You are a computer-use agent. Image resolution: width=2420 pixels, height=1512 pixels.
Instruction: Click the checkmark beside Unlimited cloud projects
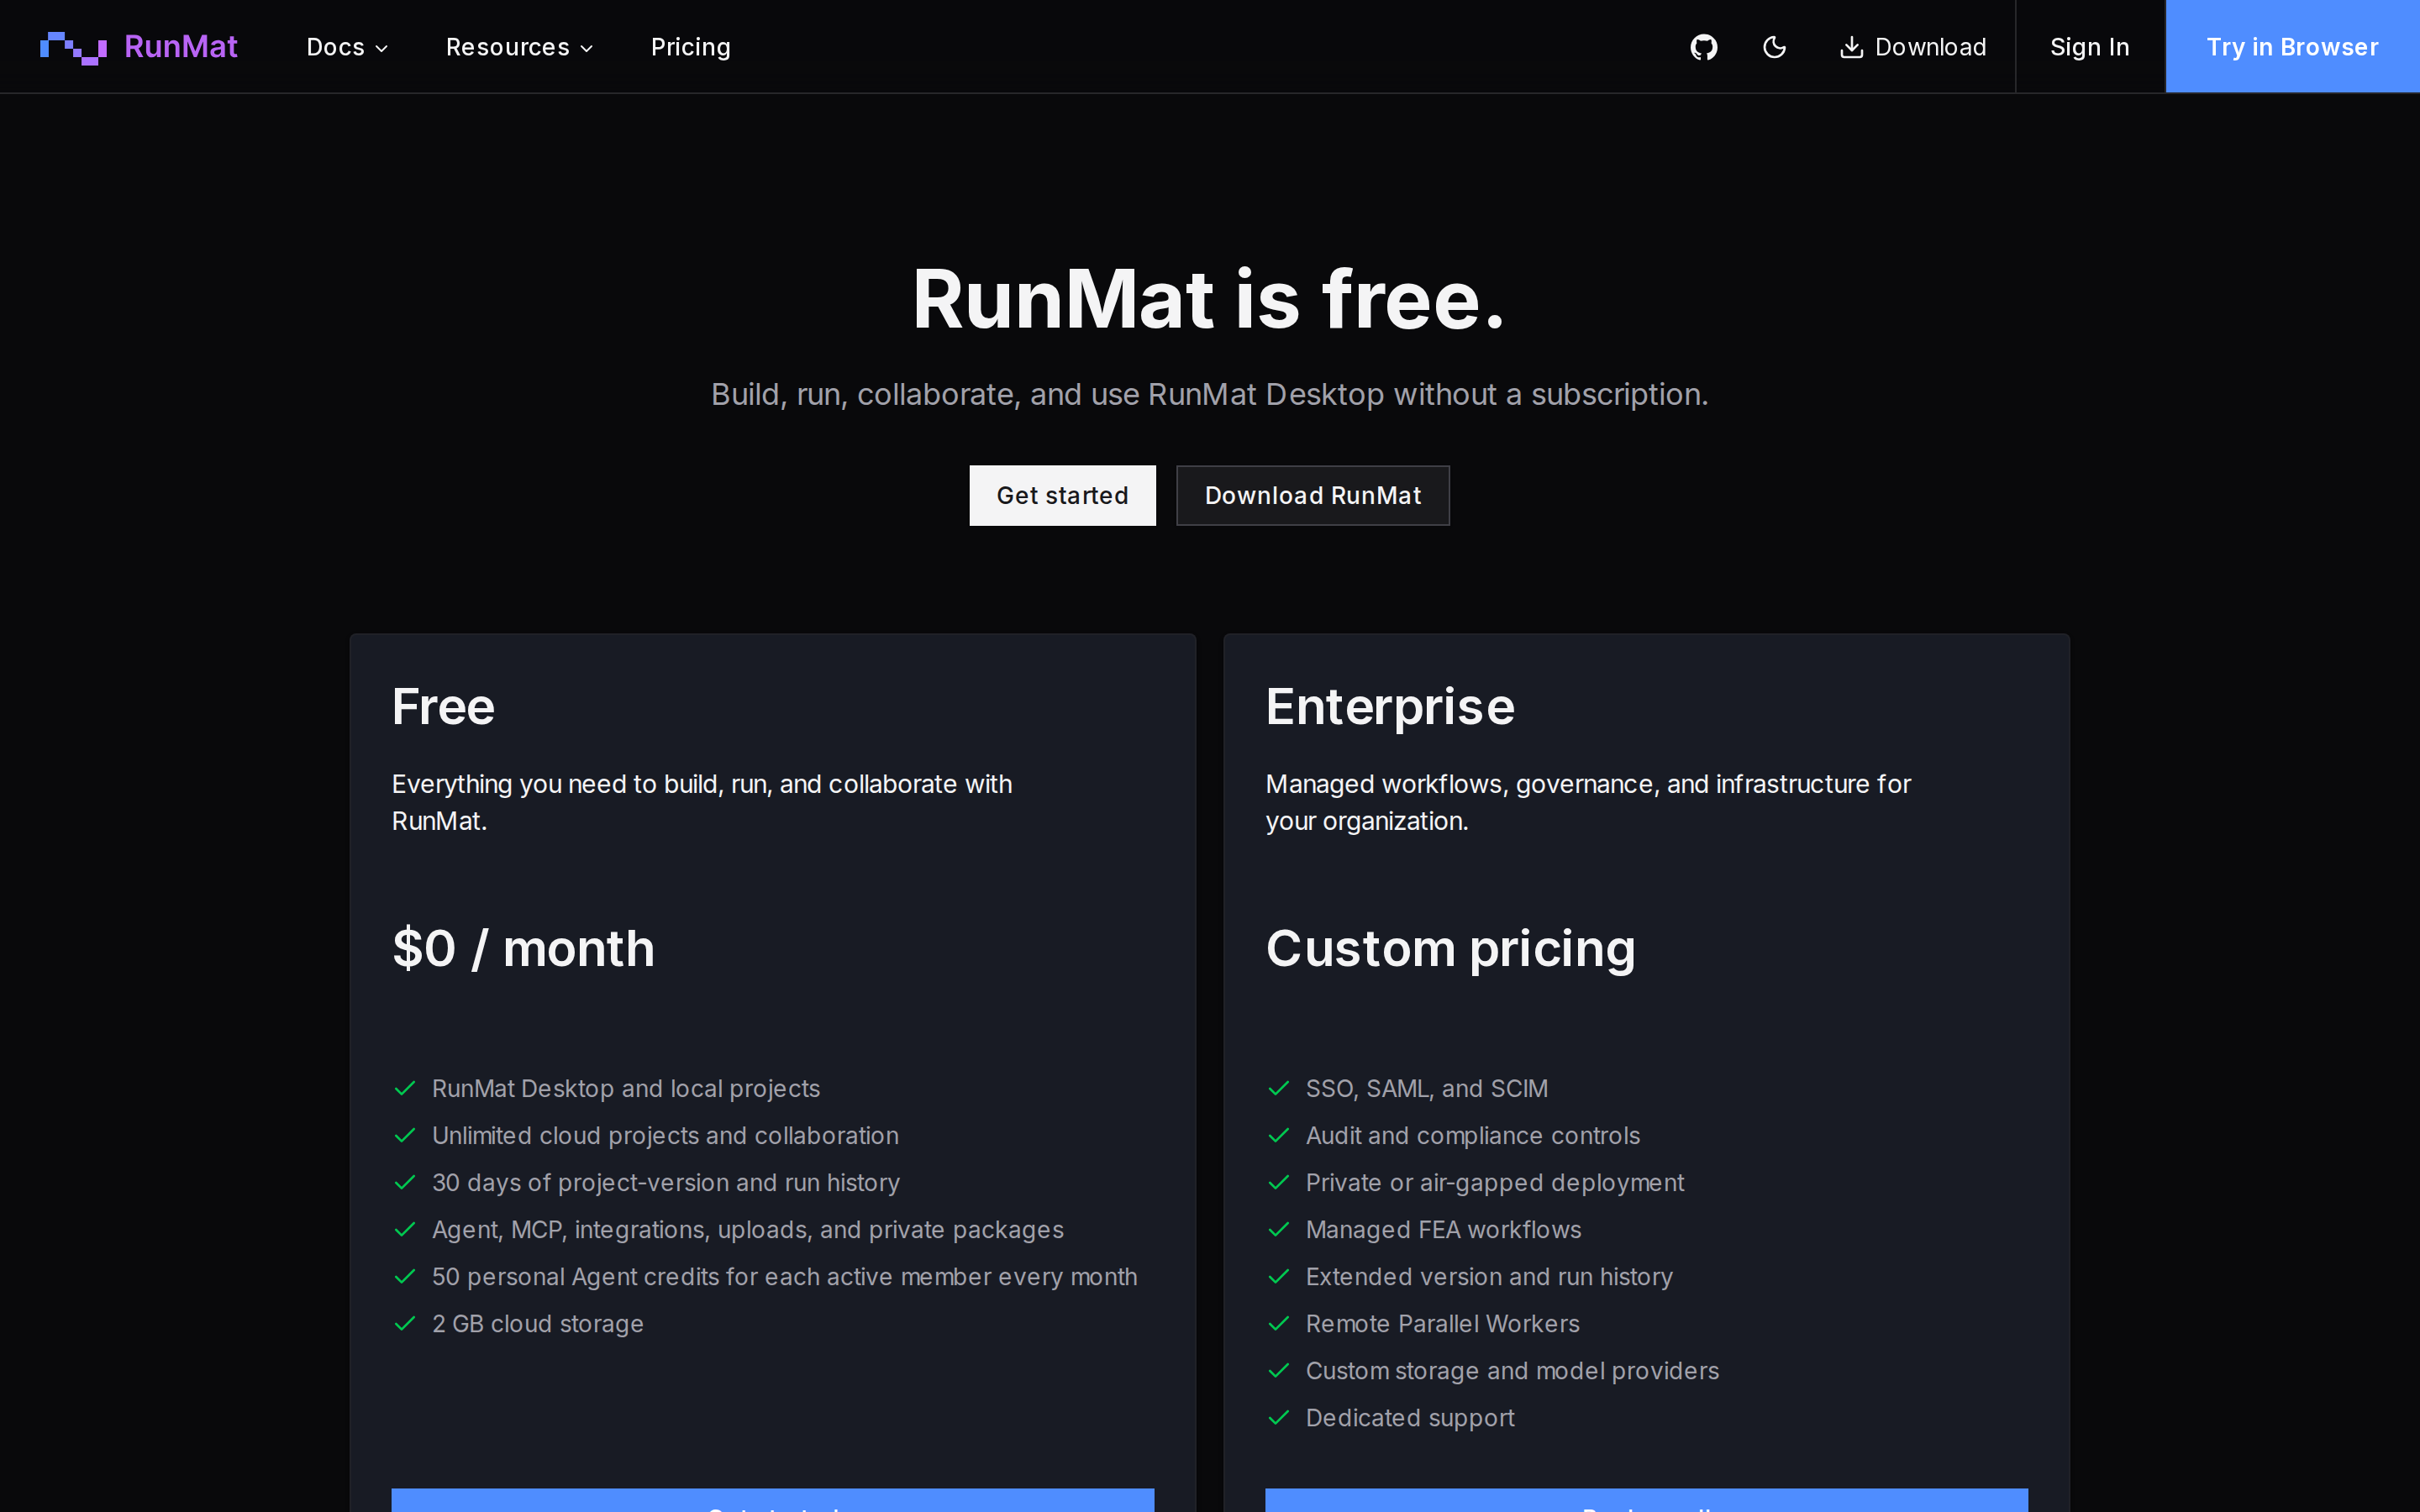405,1135
